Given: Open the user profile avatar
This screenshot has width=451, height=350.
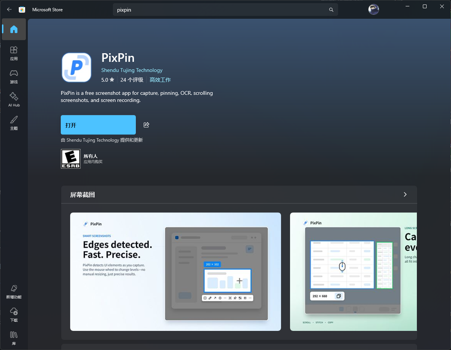Looking at the screenshot, I should click(373, 10).
